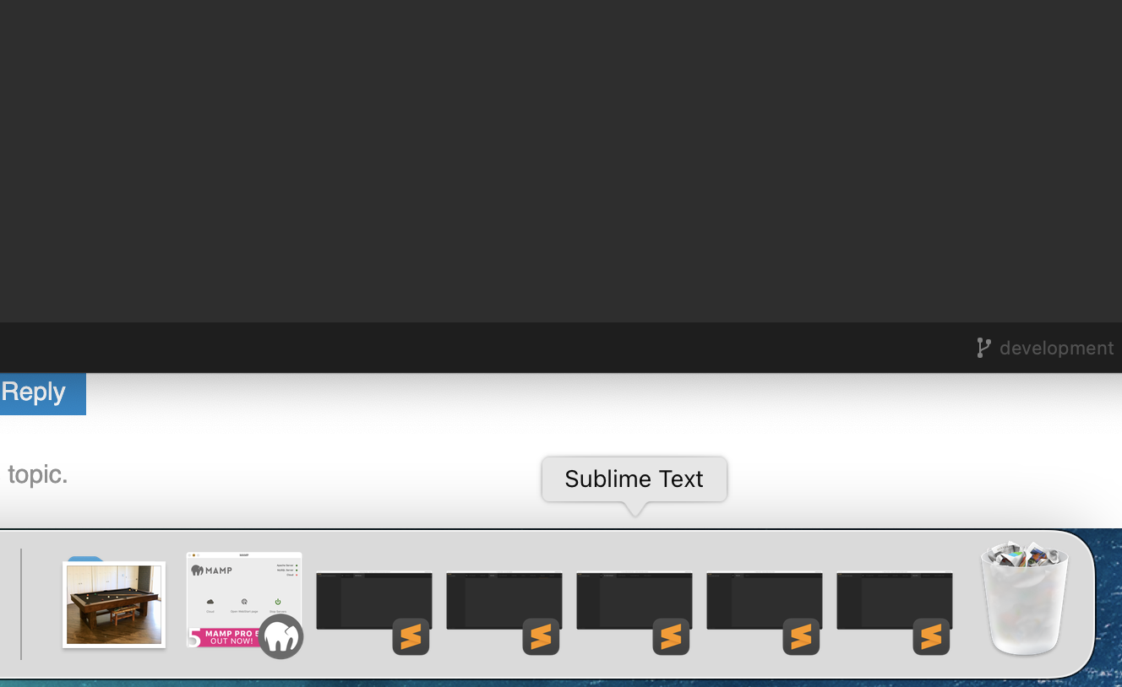Click Sublime Text badge on fourth minimized window
The height and width of the screenshot is (687, 1122).
coord(801,636)
